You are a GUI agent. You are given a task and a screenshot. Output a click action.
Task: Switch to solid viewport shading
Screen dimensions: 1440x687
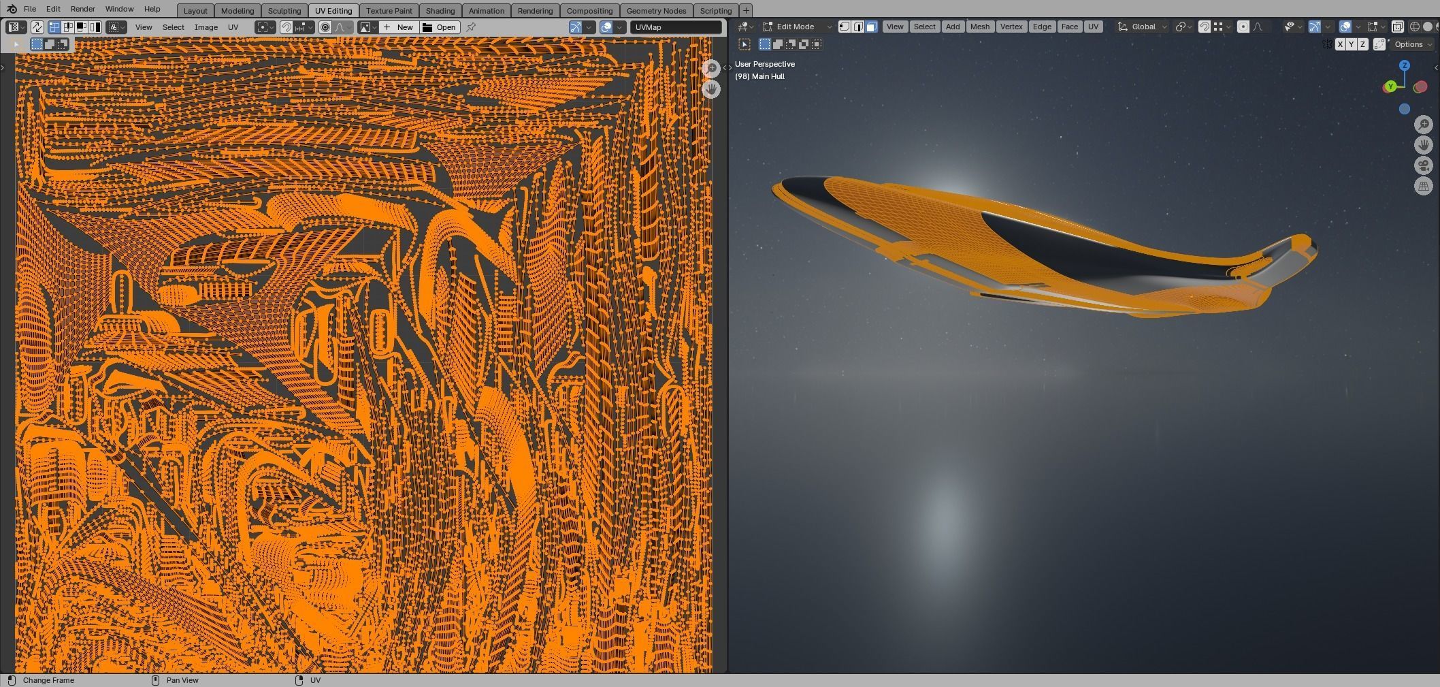[1428, 27]
